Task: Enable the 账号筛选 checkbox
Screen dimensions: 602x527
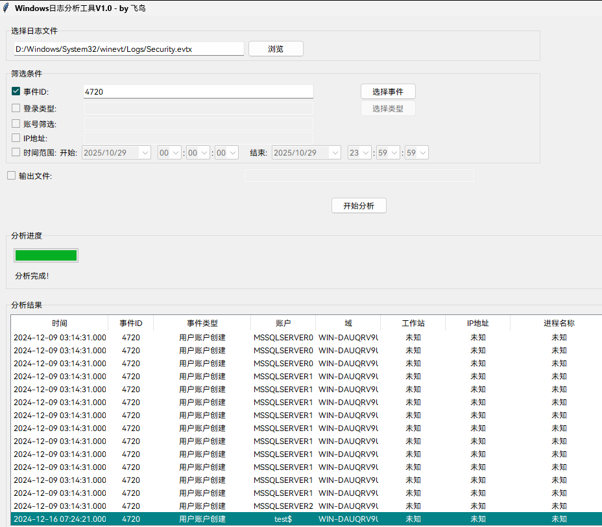Action: [x=16, y=124]
